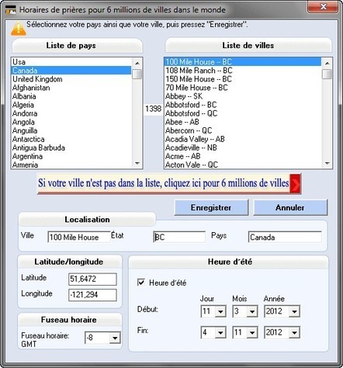Click the État input field
The height and width of the screenshot is (368, 343).
click(179, 237)
